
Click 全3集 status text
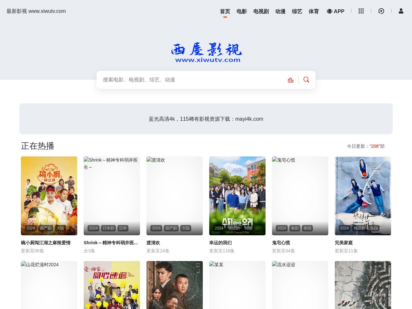(89, 251)
